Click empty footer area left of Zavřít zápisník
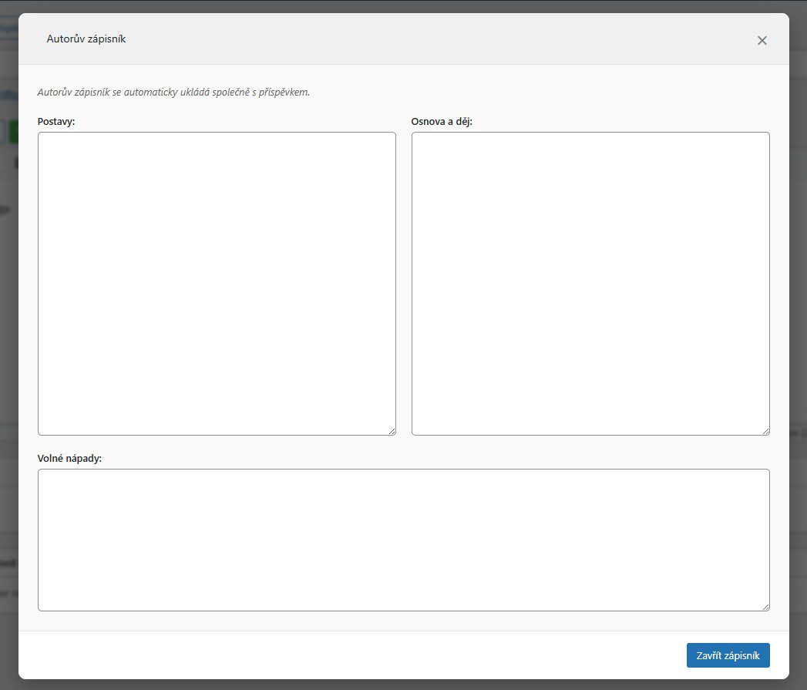Viewport: 807px width, 690px height. (347, 655)
